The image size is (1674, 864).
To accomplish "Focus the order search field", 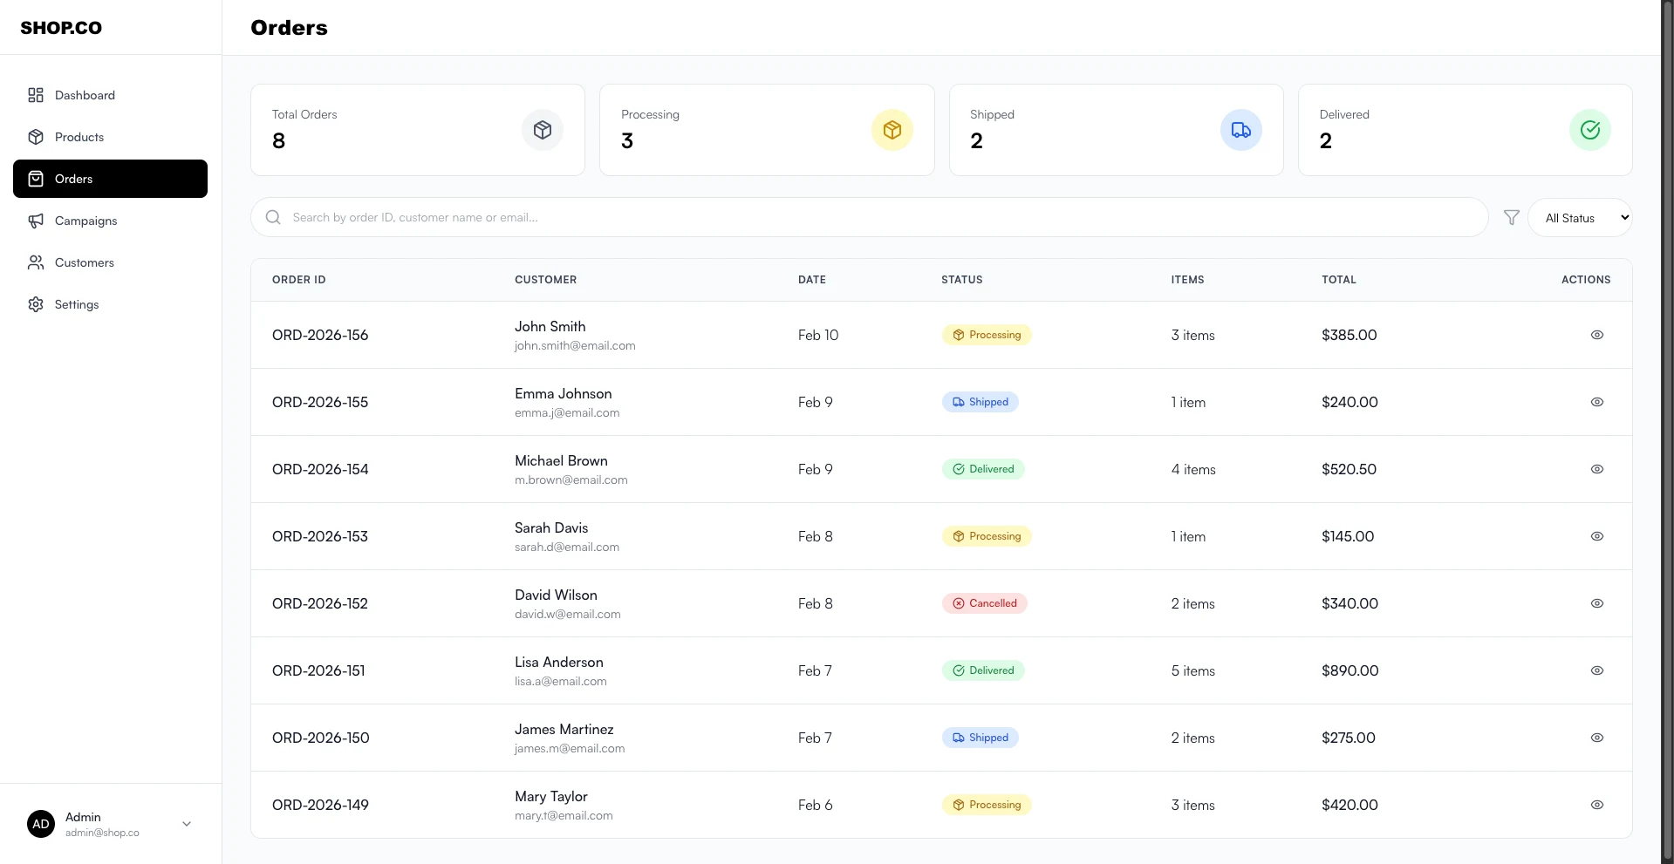I will pyautogui.click(x=872, y=217).
